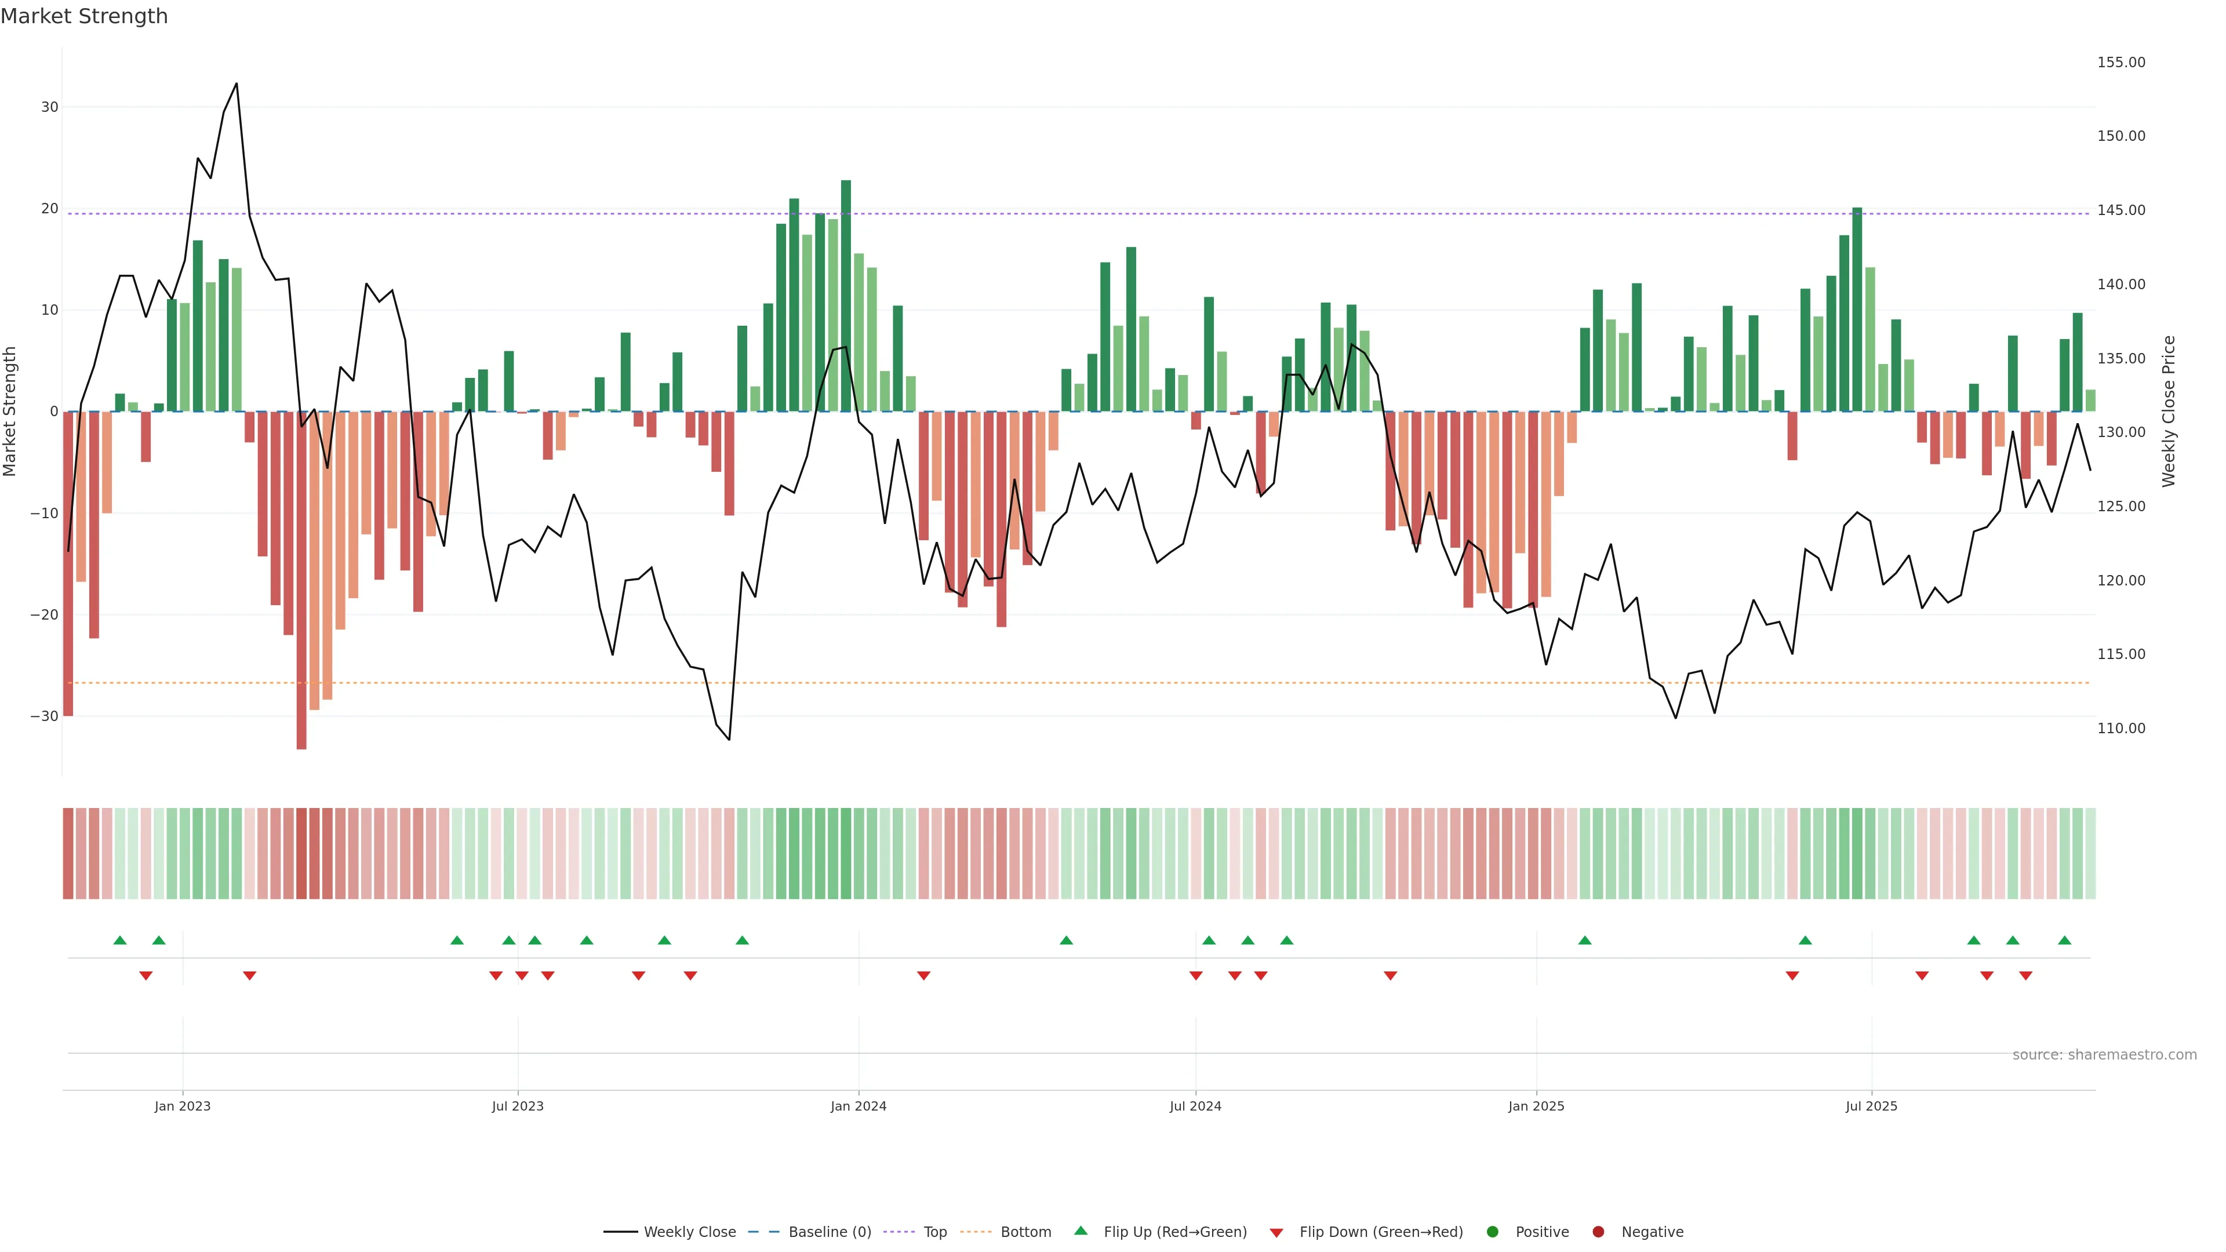Click the Jan 2024 x-axis label
This screenshot has width=2226, height=1252.
coord(858,1106)
